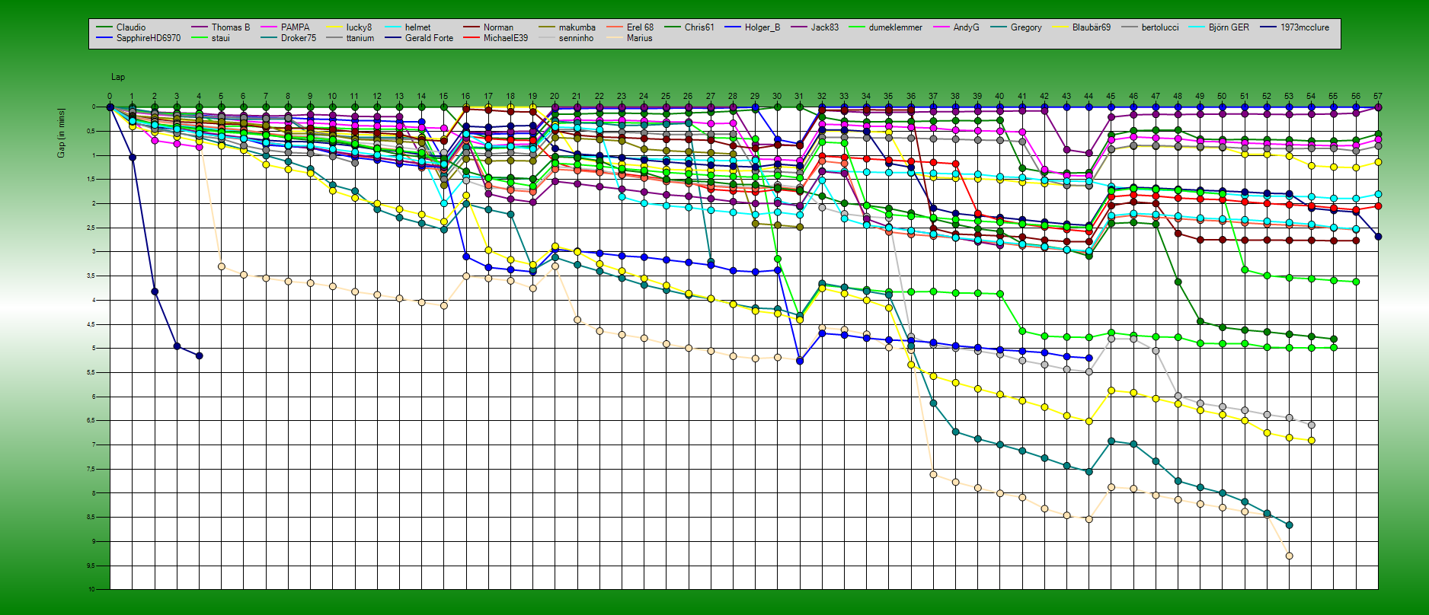Screen dimensions: 1429x615
Task: Click lap number 57 on the axis
Action: coord(1378,97)
